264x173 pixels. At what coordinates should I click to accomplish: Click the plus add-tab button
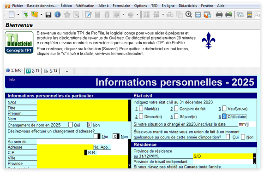pyautogui.click(x=67, y=71)
